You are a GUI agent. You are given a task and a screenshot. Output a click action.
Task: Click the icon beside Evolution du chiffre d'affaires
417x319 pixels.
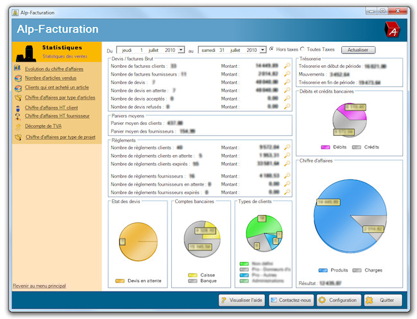(18, 69)
